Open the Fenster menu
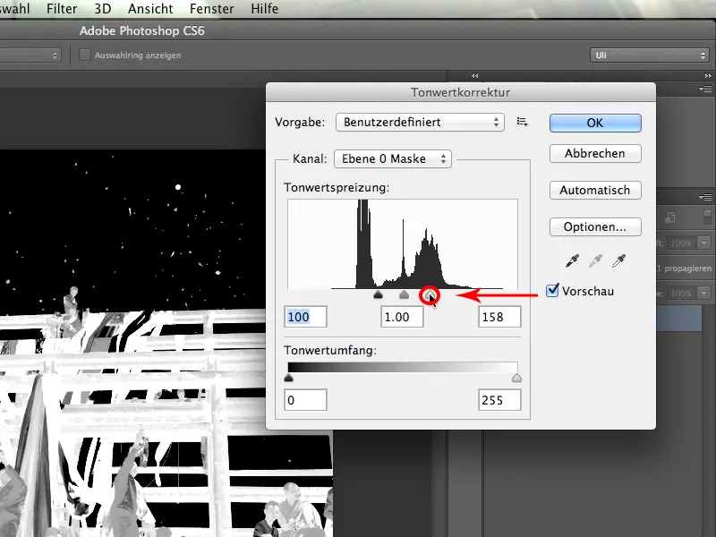716x537 pixels. coord(212,9)
